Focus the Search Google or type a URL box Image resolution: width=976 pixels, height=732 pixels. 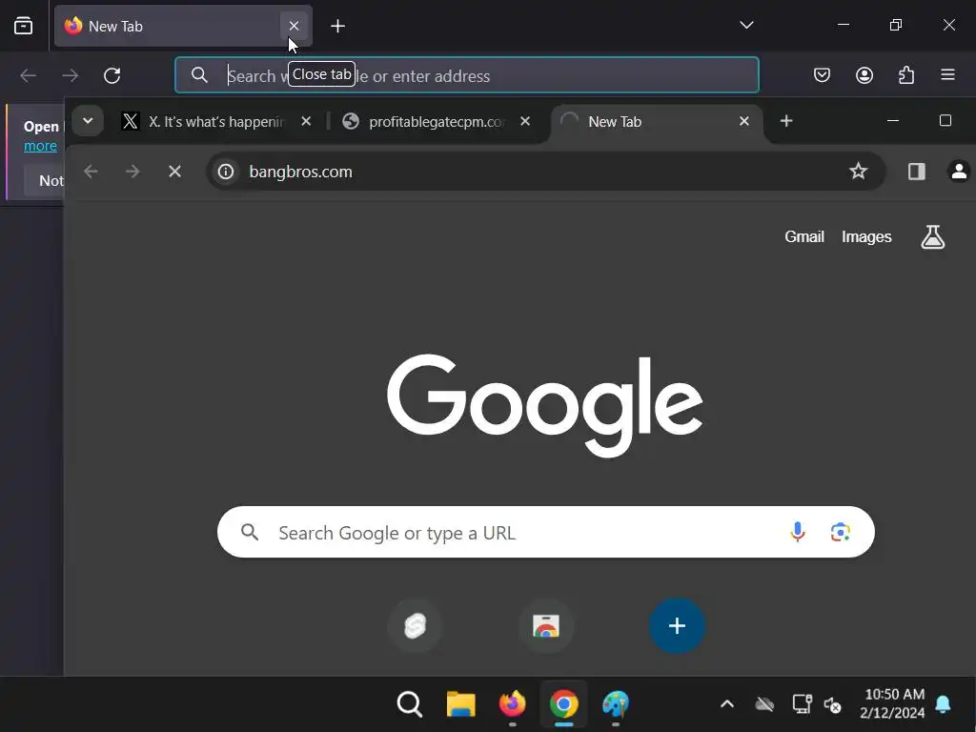546,532
